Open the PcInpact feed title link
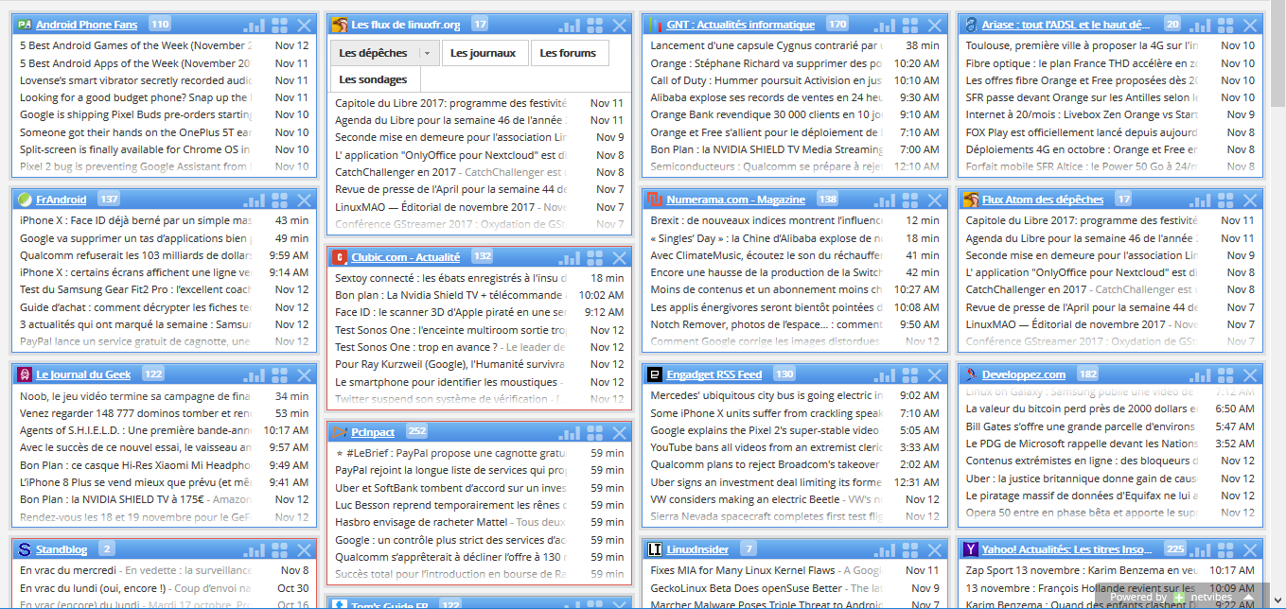Viewport: 1286px width, 609px height. (x=373, y=432)
